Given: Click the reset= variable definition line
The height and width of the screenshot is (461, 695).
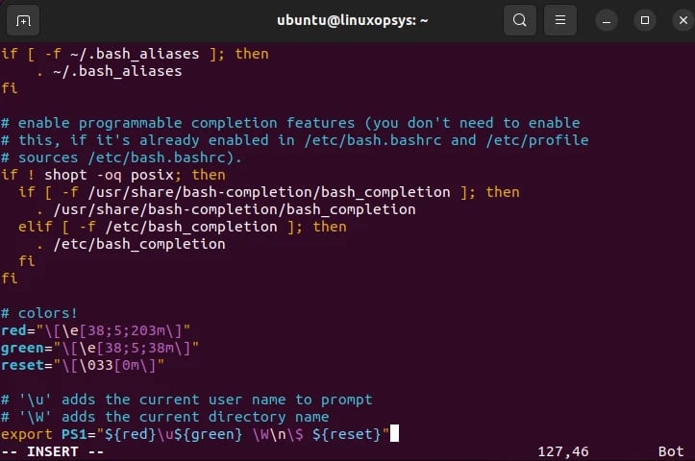Looking at the screenshot, I should click(83, 365).
